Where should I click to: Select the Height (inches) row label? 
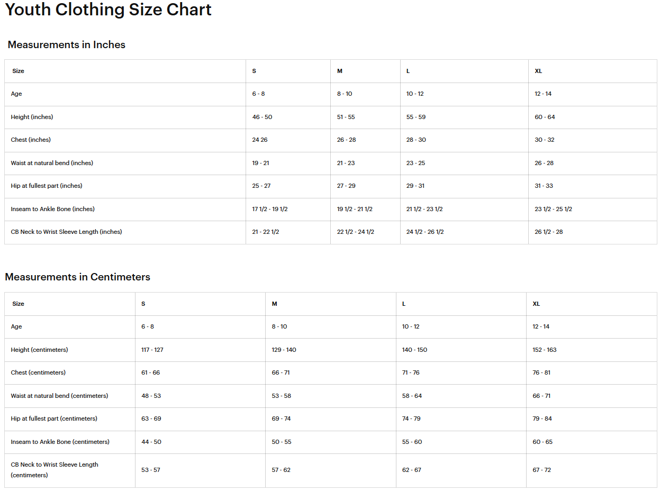(32, 117)
